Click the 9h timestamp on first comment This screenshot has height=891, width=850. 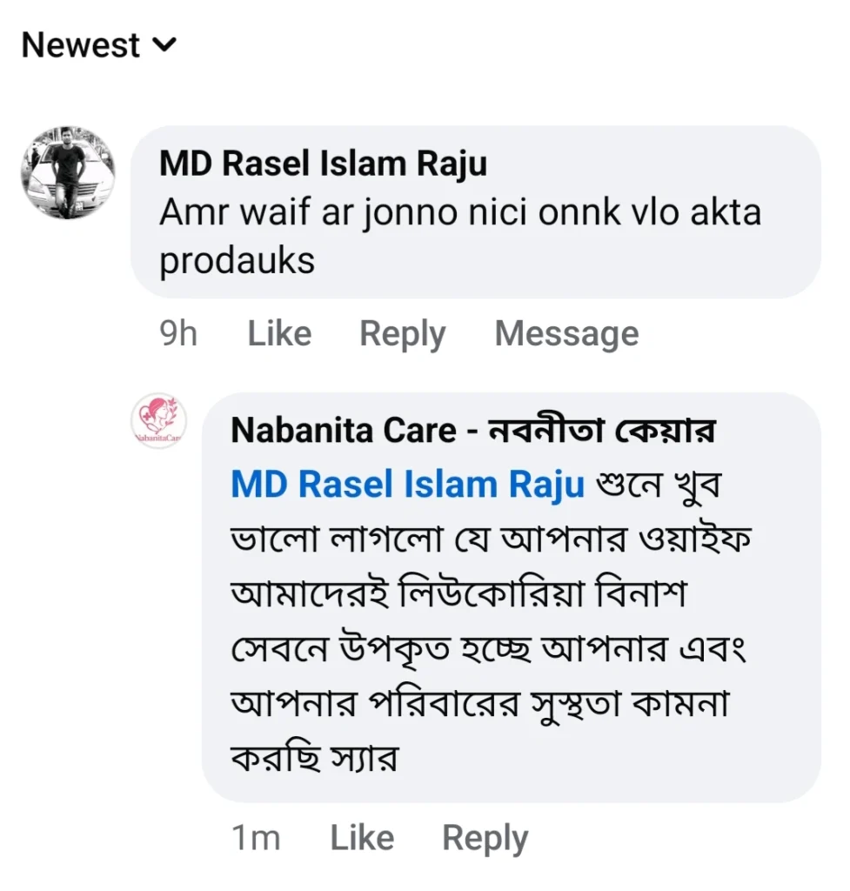coord(179,334)
